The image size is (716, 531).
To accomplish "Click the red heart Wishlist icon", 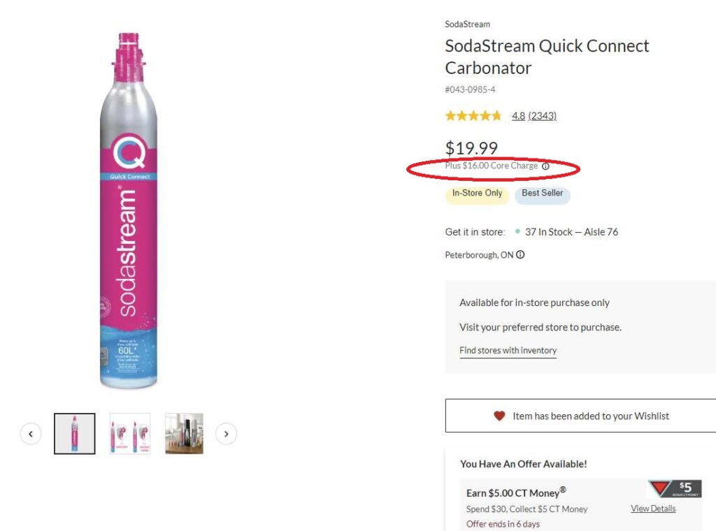I will [x=499, y=416].
